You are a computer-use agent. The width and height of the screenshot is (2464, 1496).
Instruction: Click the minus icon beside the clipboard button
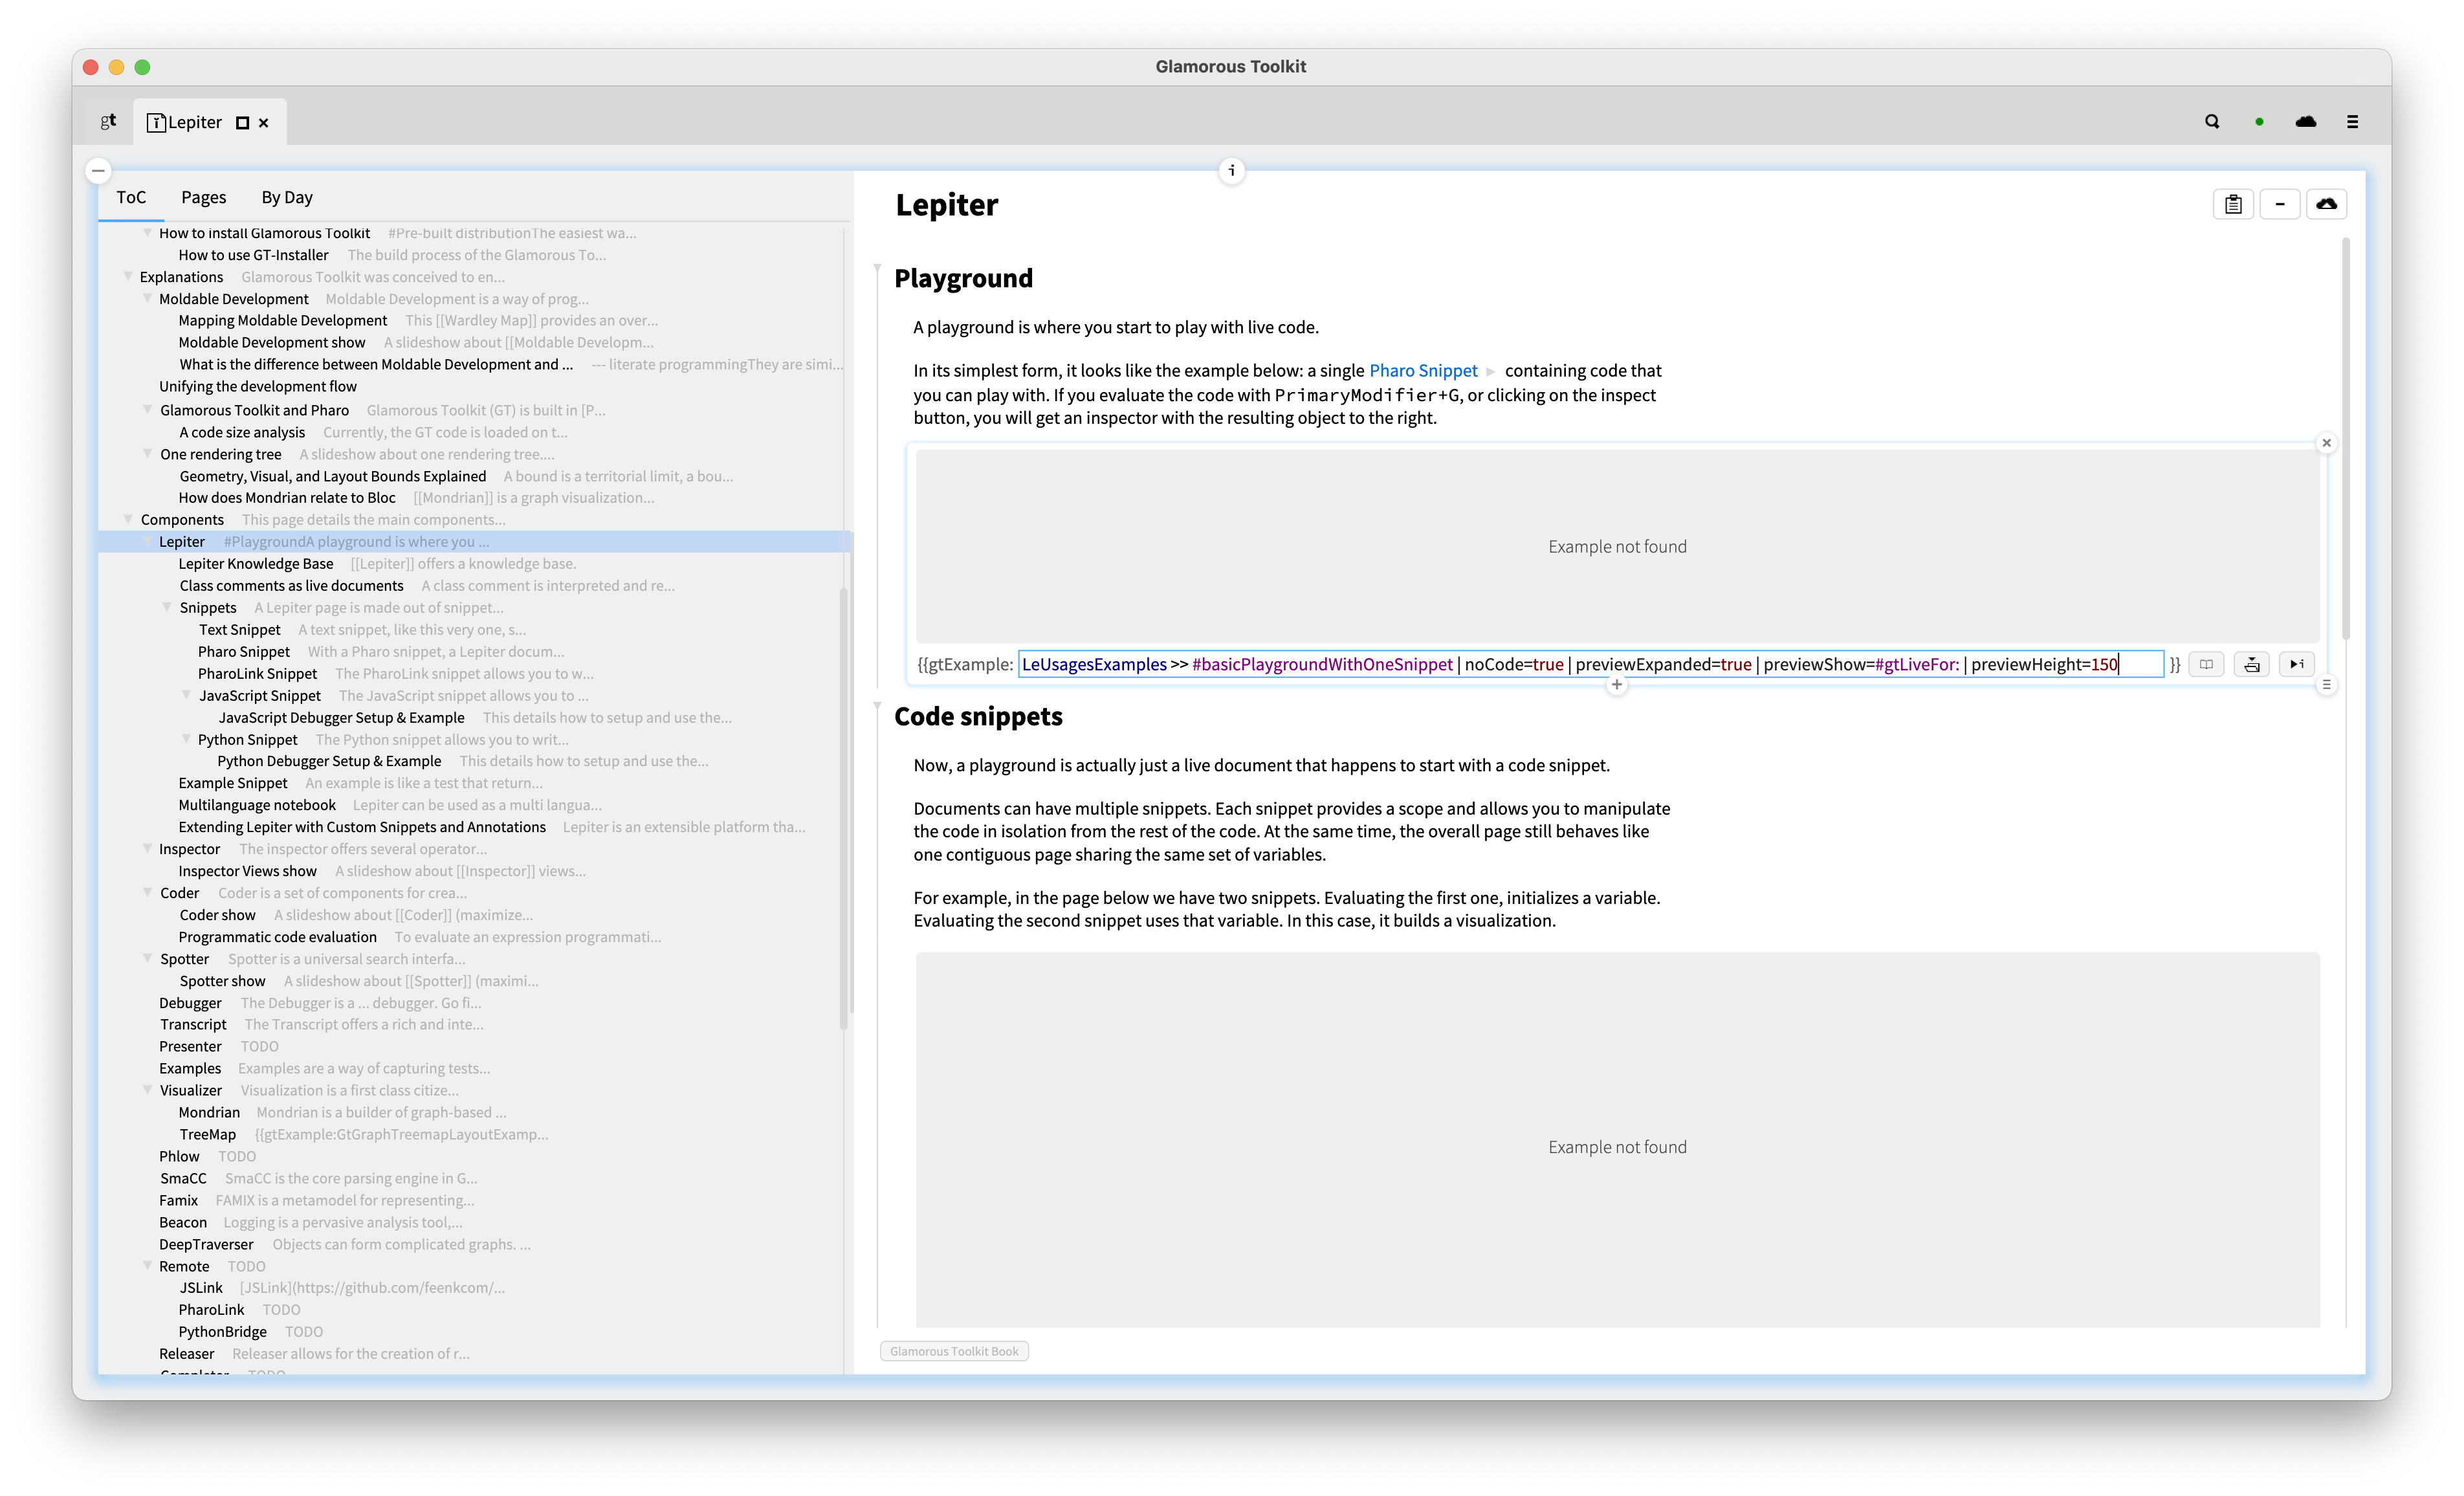[2281, 203]
